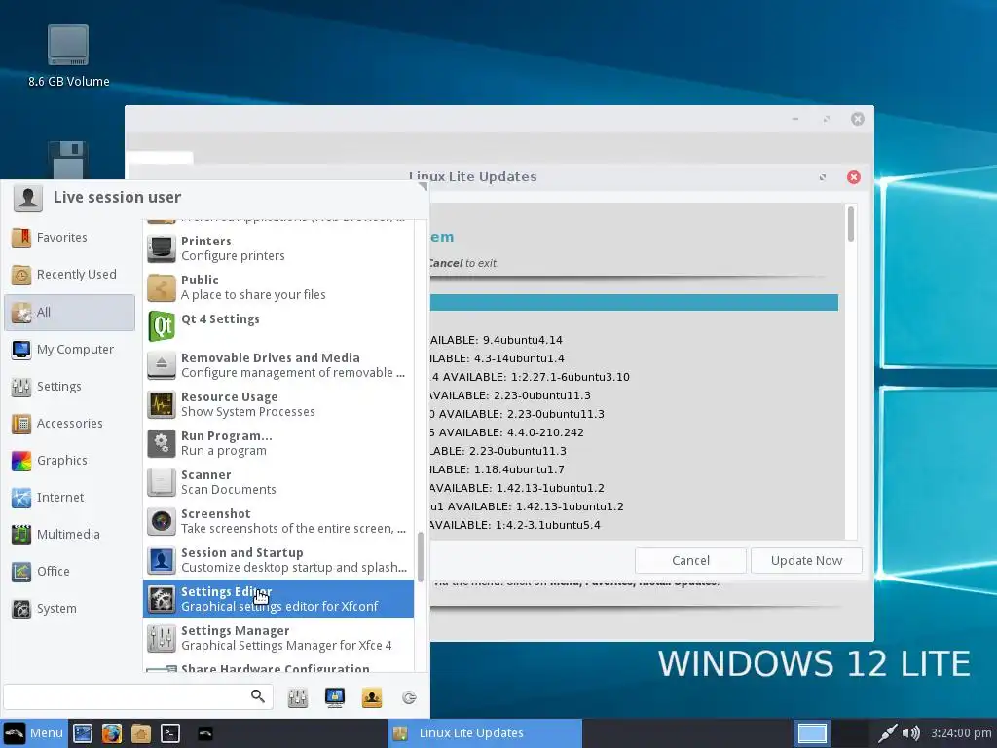This screenshot has width=997, height=748.
Task: Launch Qt 4 Settings
Action: tap(278, 325)
